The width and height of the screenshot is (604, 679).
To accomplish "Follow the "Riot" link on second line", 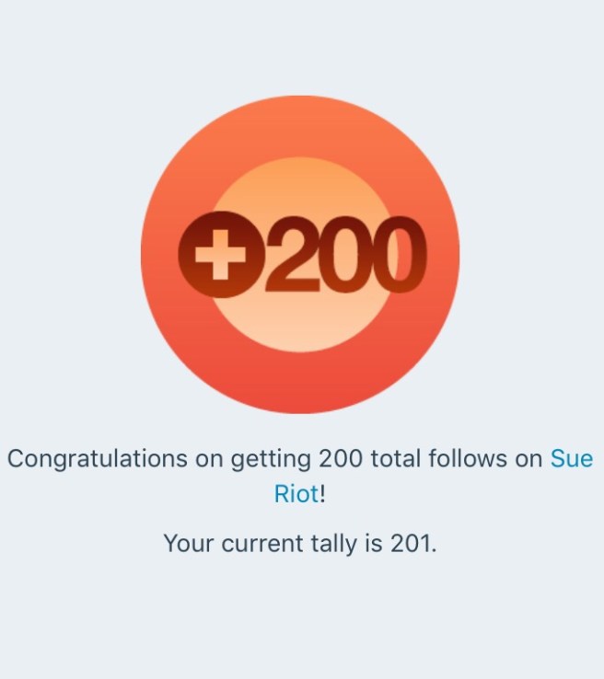I will tap(296, 494).
